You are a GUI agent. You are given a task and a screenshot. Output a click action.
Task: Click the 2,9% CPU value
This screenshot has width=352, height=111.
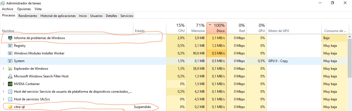coord(181,38)
